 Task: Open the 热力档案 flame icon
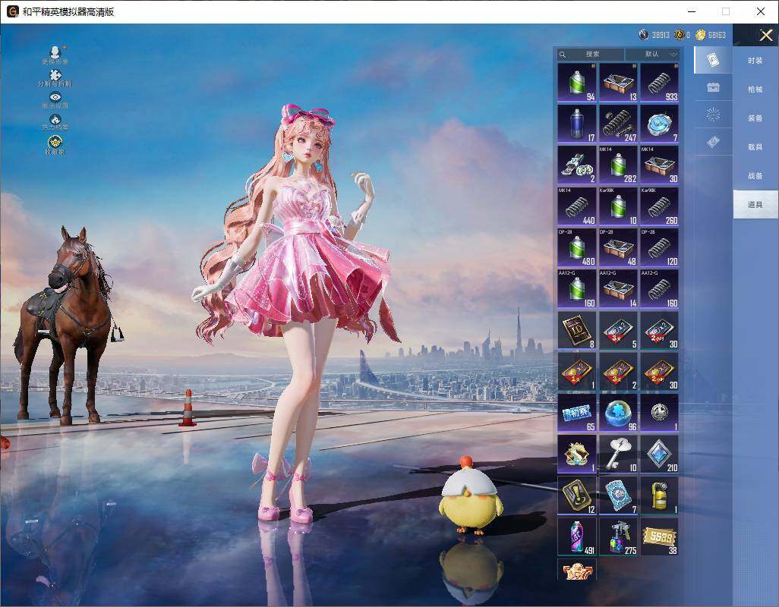(x=55, y=122)
